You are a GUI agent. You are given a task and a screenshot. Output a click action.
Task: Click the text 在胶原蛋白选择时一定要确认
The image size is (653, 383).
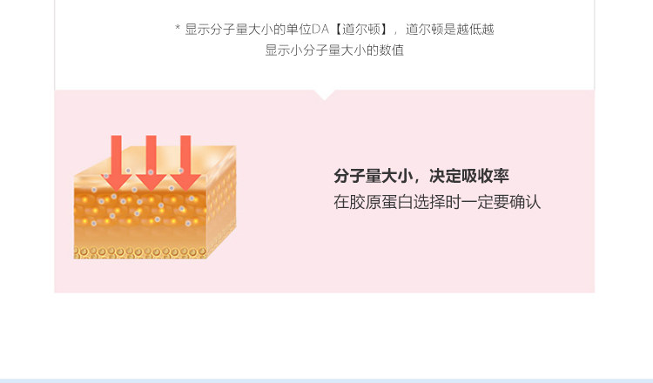437,202
